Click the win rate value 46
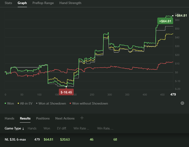This screenshot has height=147, width=189. [x=92, y=139]
